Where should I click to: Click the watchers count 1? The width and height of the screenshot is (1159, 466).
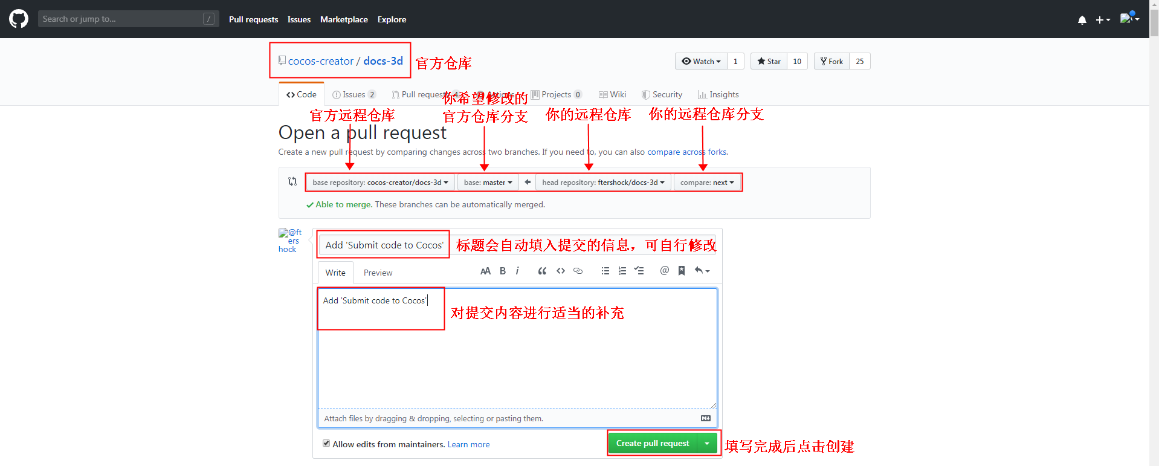(735, 61)
